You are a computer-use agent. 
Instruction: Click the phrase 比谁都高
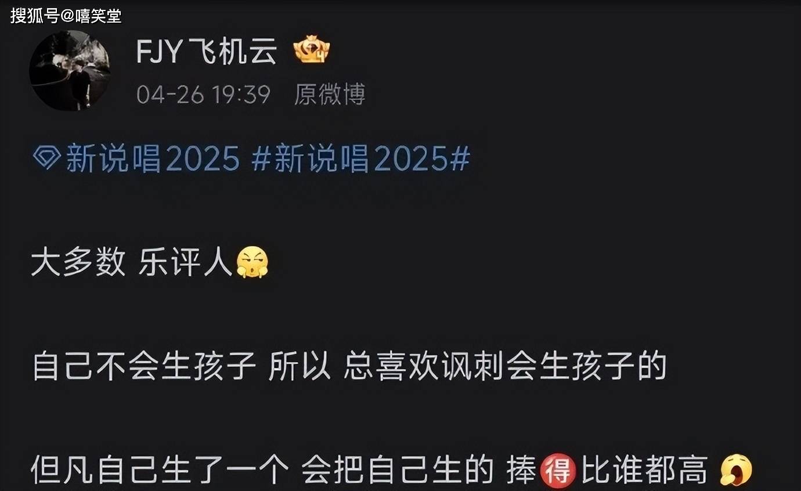click(645, 470)
